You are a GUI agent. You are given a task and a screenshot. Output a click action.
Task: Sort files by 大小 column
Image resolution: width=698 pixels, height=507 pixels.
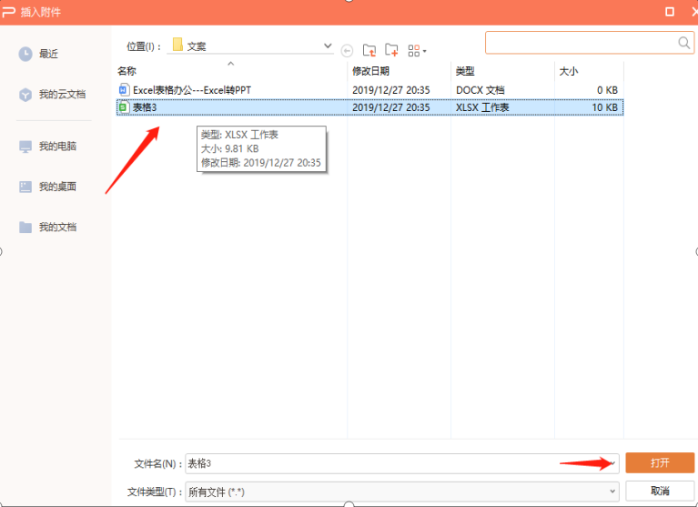[569, 71]
